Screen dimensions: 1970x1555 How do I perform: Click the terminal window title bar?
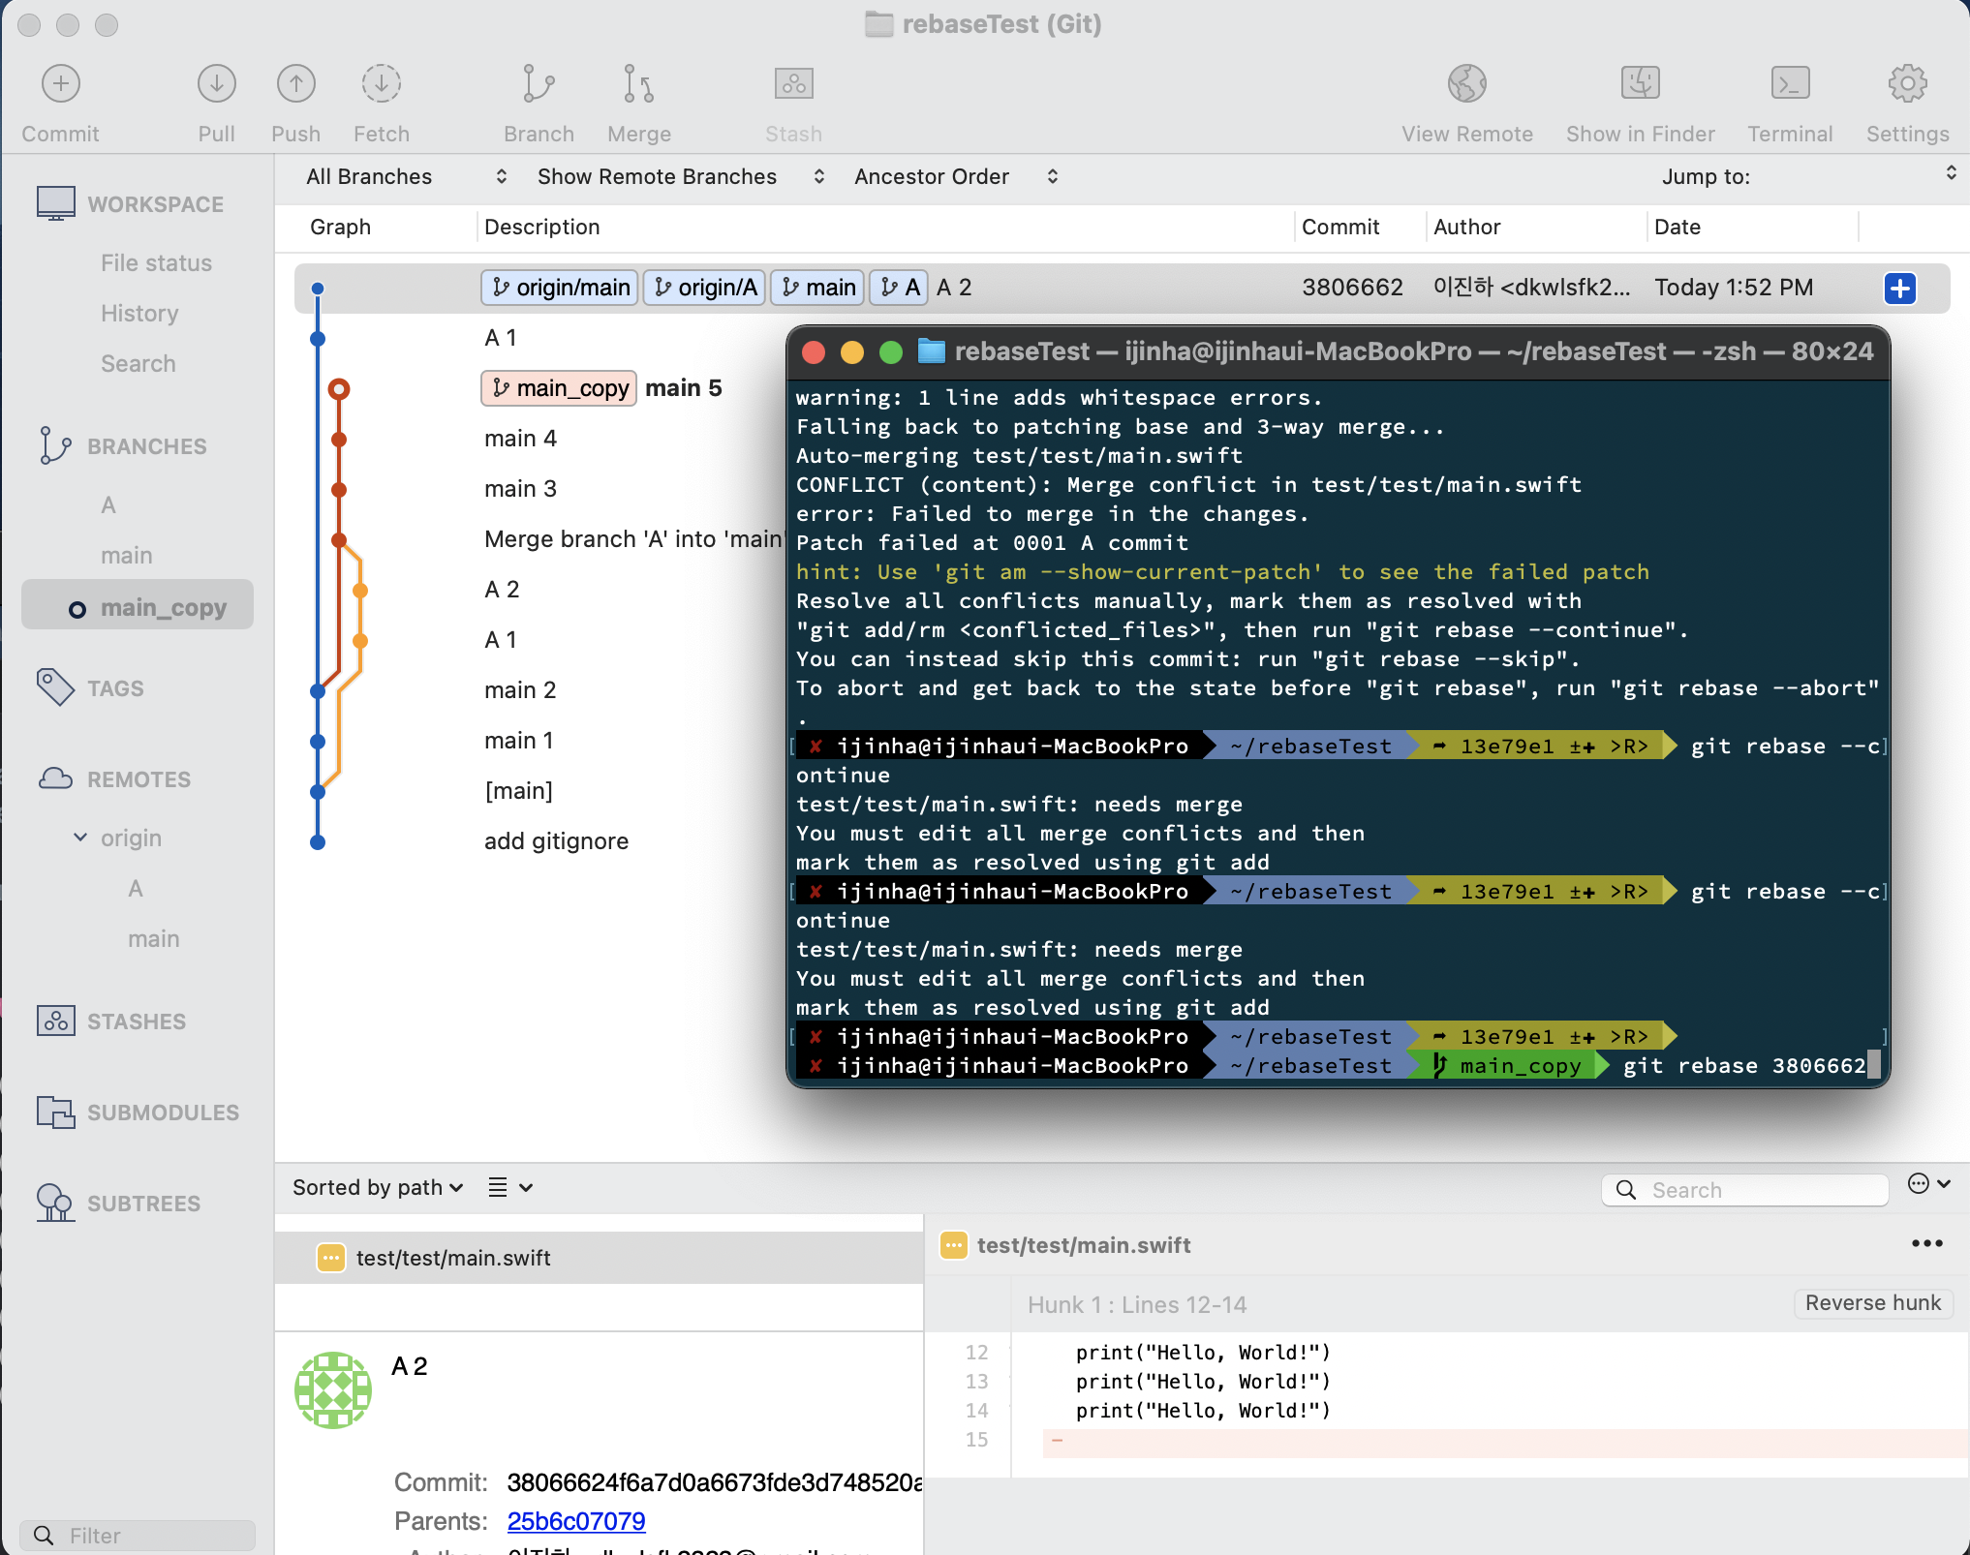tap(1337, 351)
